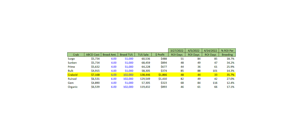Select the '4/14/2022' date header
The height and width of the screenshot is (129, 303).
tap(210, 50)
